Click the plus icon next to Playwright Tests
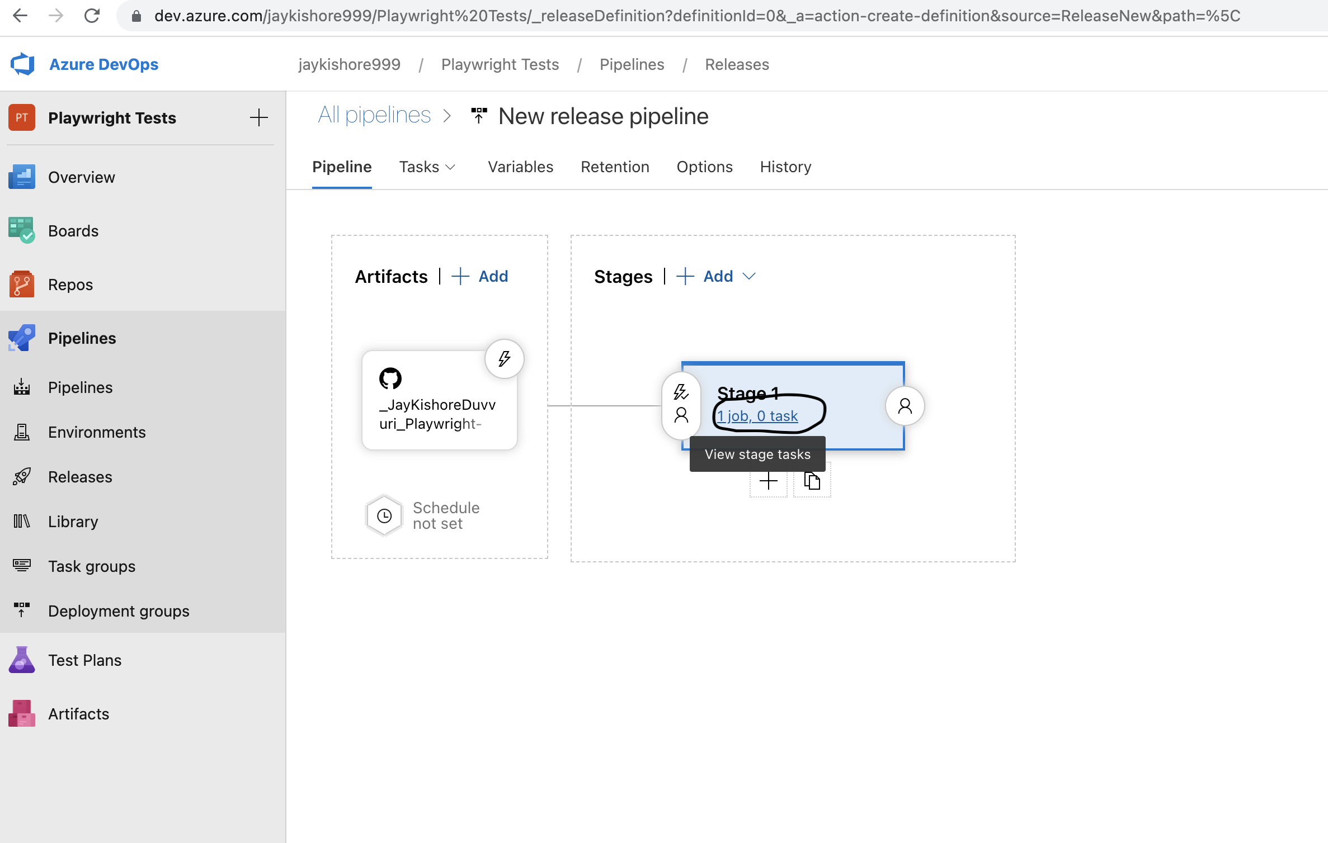1328x843 pixels. [258, 117]
